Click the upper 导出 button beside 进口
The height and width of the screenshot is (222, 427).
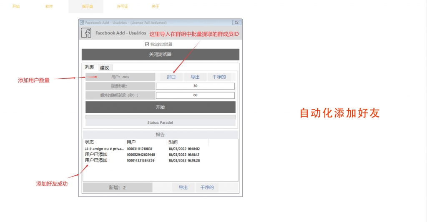point(195,77)
